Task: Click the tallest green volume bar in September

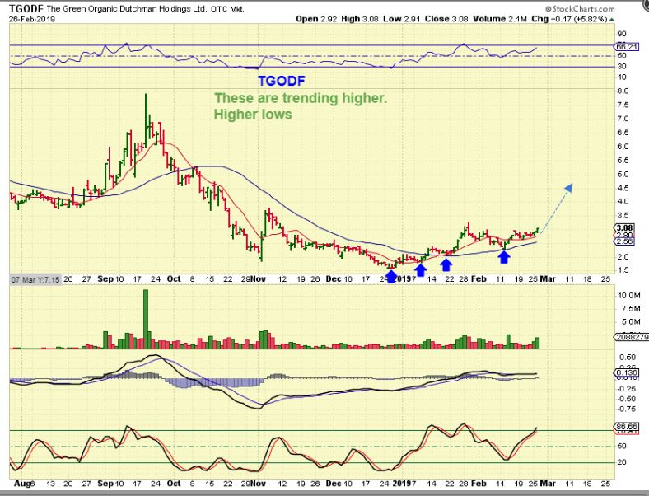Action: tap(146, 319)
